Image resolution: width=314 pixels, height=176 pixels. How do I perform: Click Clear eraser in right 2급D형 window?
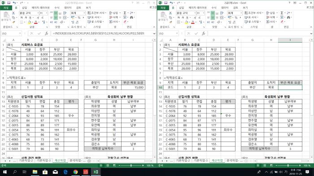(282, 22)
